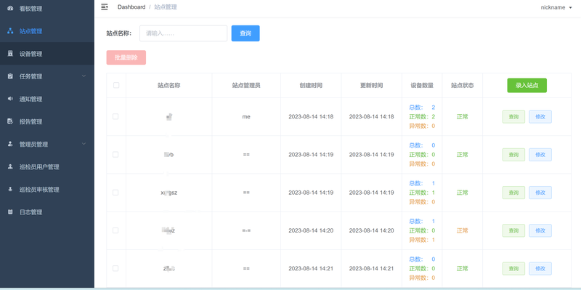581x290 pixels.
Task: Click the 站点管理 network icon
Action: (x=10, y=31)
